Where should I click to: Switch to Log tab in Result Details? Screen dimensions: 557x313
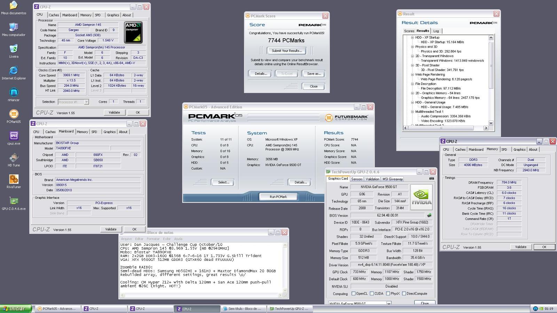[436, 31]
